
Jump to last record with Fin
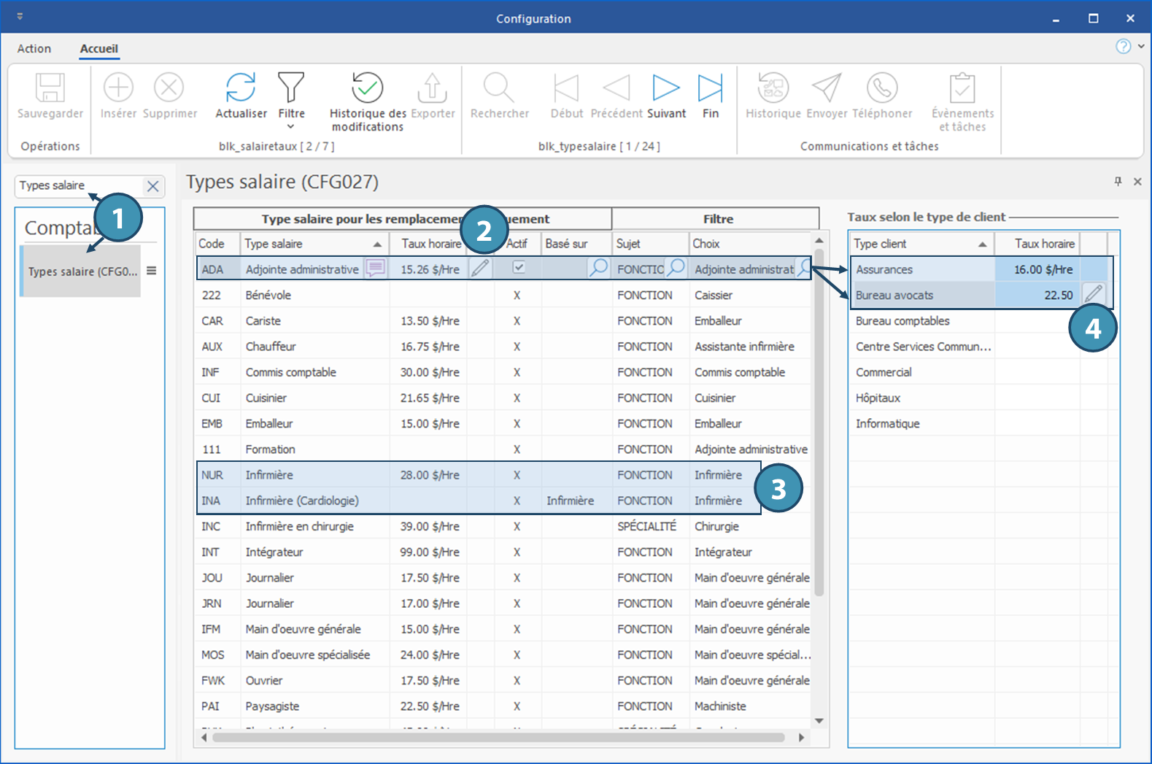pos(710,88)
